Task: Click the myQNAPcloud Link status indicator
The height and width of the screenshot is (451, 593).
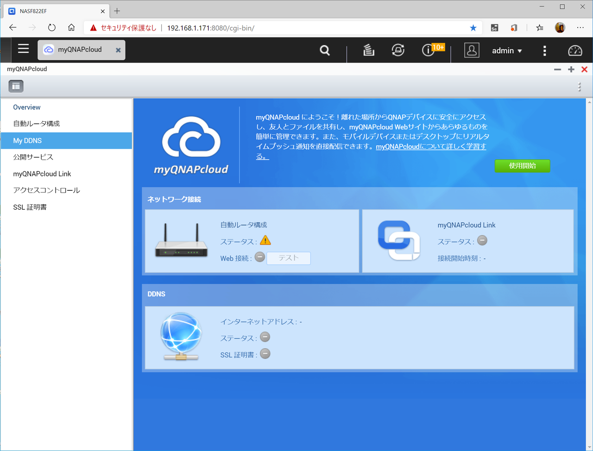Action: (482, 240)
